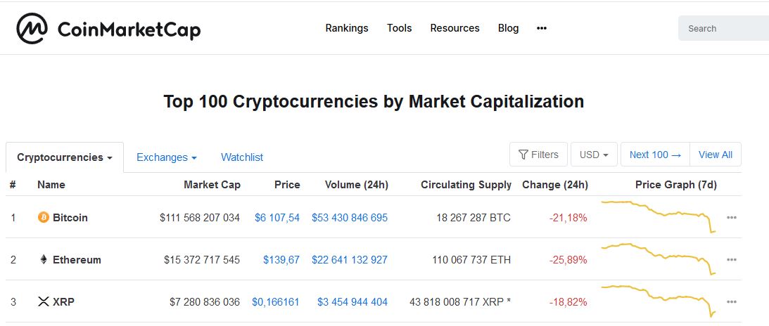This screenshot has height=326, width=769.
Task: Go to Next 100 cryptocurrencies
Action: coord(655,155)
